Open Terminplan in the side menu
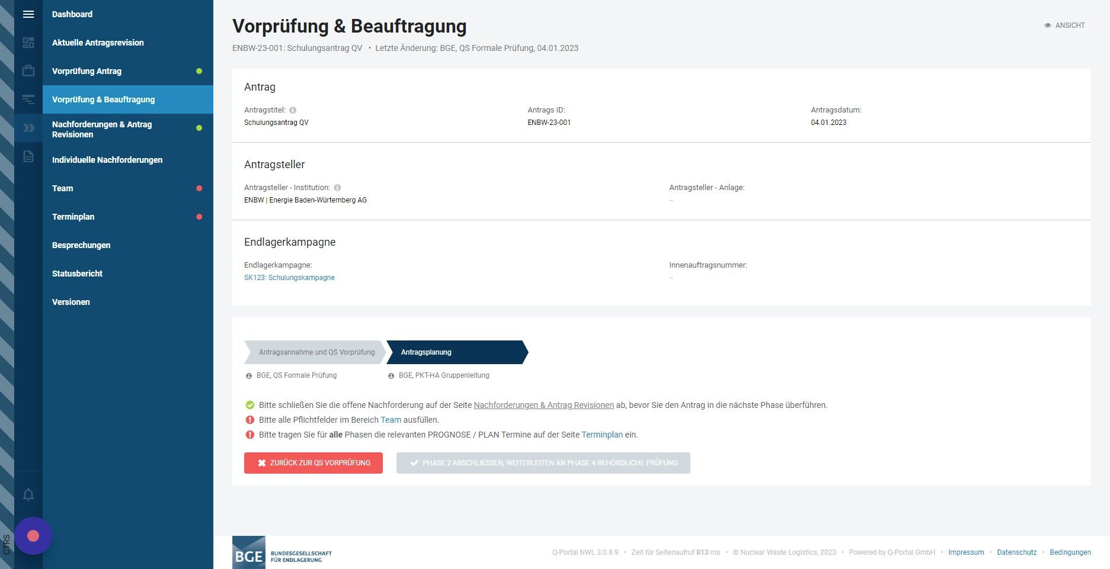The width and height of the screenshot is (1110, 569). pyautogui.click(x=73, y=217)
